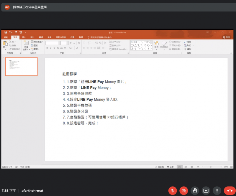Click the center text alignment icon
The image size is (236, 196).
(88, 48)
